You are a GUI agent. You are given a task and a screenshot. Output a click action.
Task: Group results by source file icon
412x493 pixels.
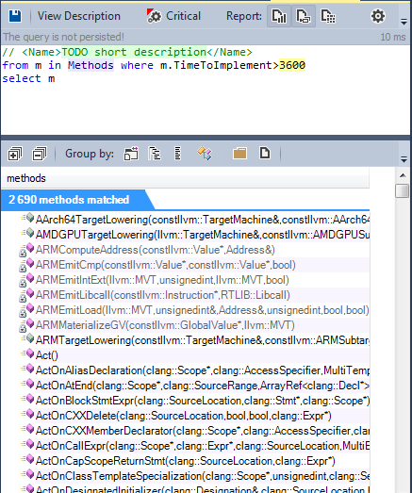pos(265,153)
